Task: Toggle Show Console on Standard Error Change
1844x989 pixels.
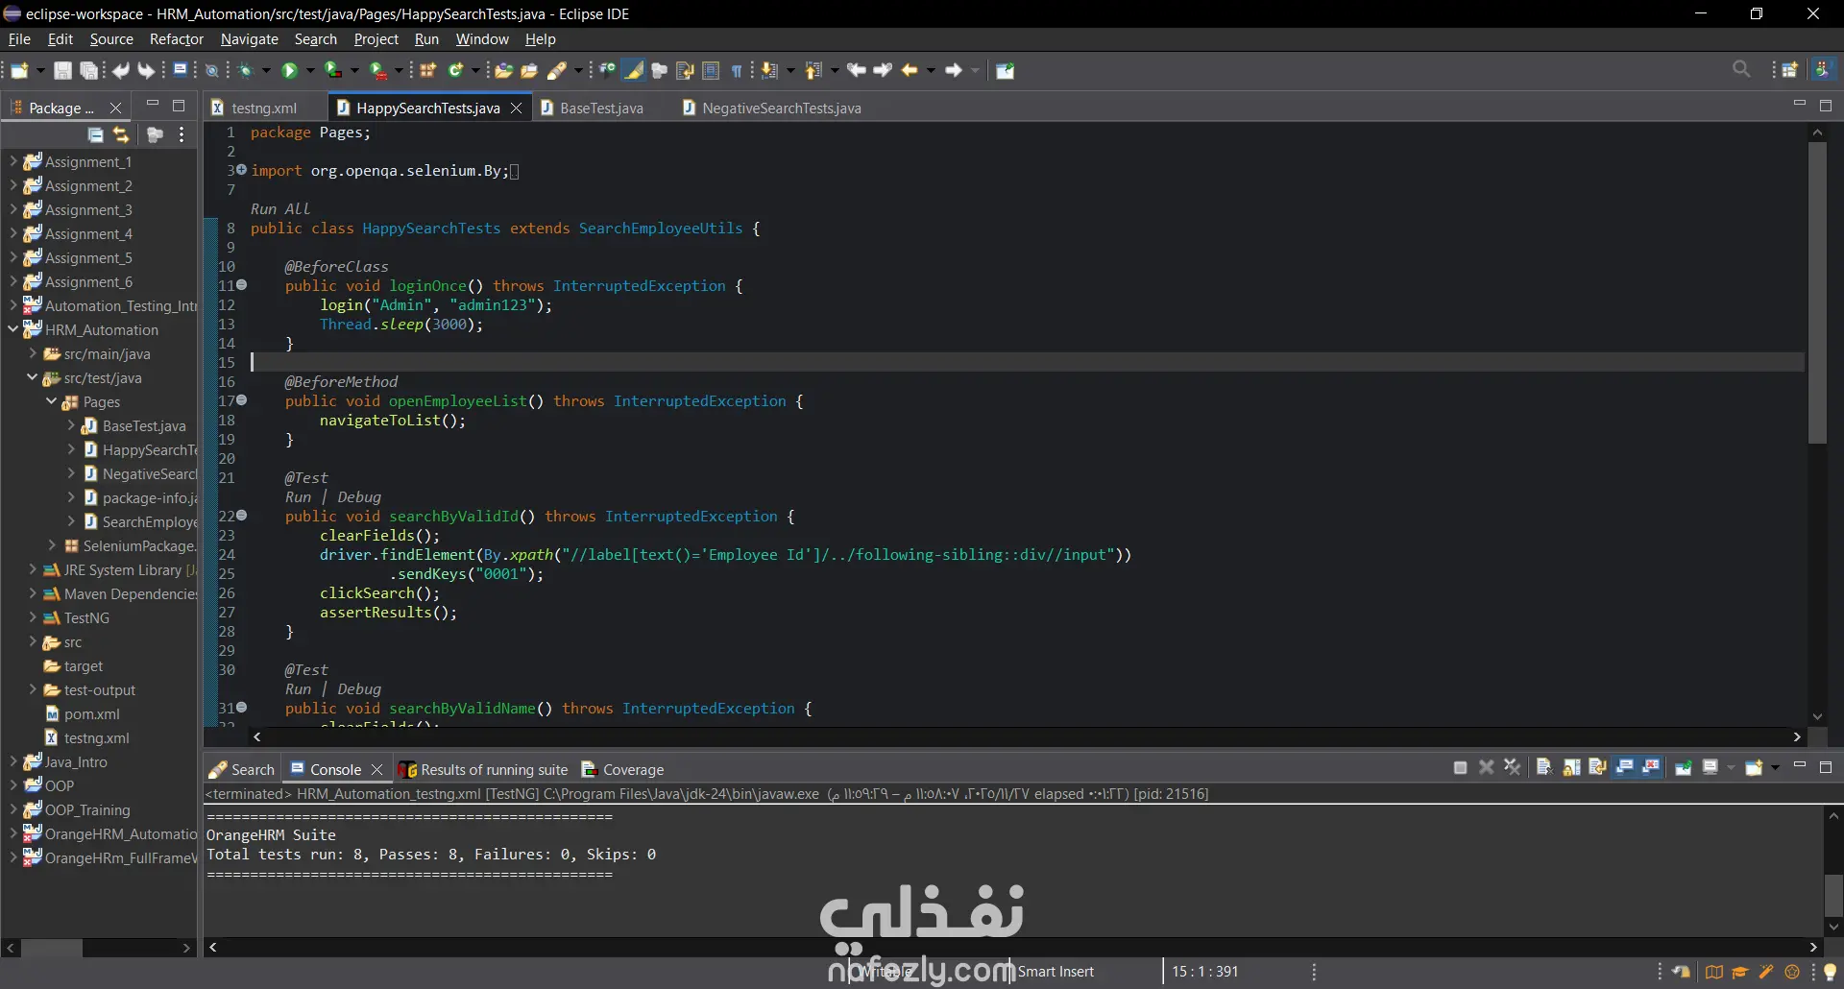Action: 1651,767
